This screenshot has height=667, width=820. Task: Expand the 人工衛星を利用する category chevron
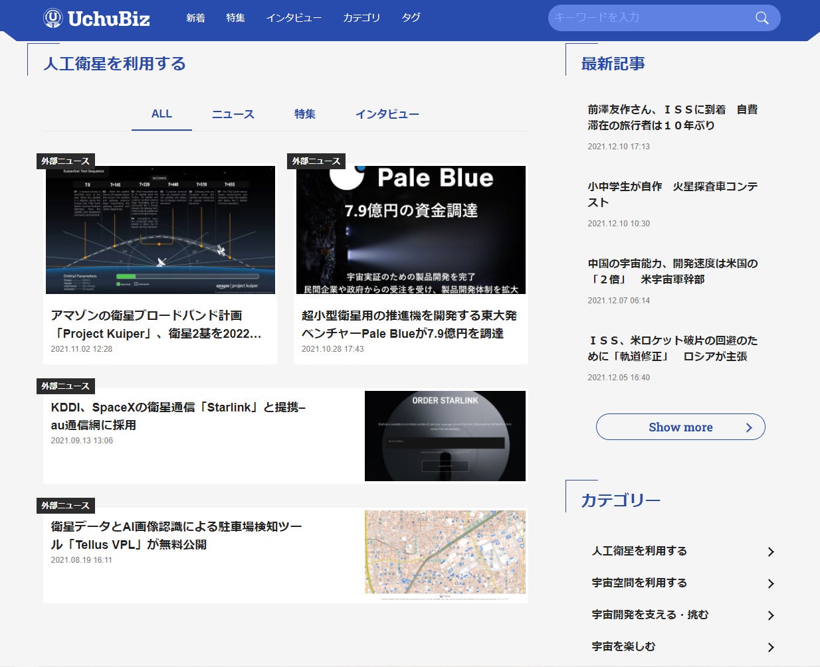click(x=771, y=552)
